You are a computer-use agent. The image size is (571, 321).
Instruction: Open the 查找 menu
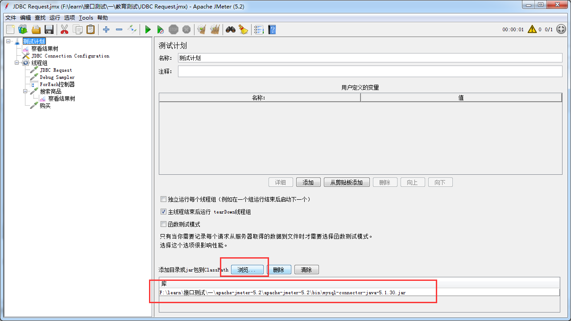pos(40,18)
